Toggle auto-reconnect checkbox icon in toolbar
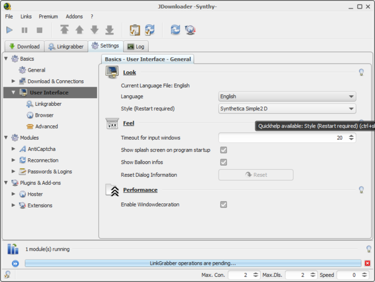Image resolution: width=375 pixels, height=282 pixels. coord(150,30)
